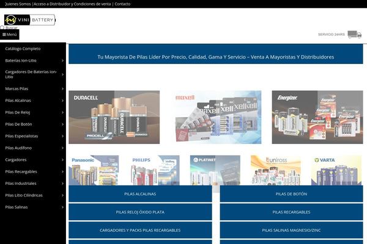Select Pilas Industriales sidebar item

[21, 184]
